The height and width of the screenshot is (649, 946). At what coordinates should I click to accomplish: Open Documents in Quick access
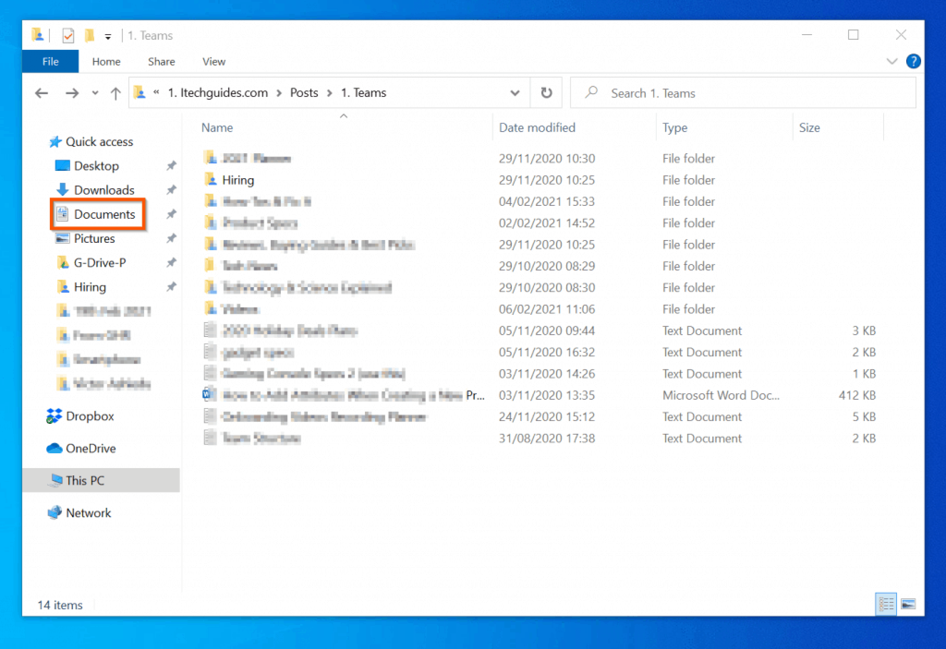[x=104, y=214]
